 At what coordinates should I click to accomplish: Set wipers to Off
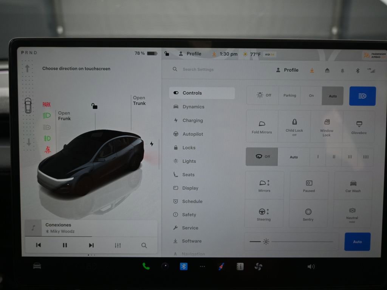[262, 156]
